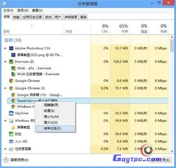Click the vertical scrollbar thumb
This screenshot has height=168, width=176.
[172, 46]
